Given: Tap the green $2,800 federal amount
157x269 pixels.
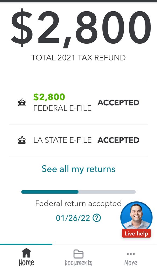Looking at the screenshot, I should pyautogui.click(x=49, y=97).
